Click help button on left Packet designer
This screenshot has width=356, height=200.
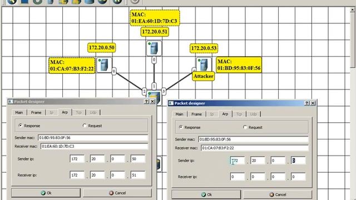tap(146, 101)
